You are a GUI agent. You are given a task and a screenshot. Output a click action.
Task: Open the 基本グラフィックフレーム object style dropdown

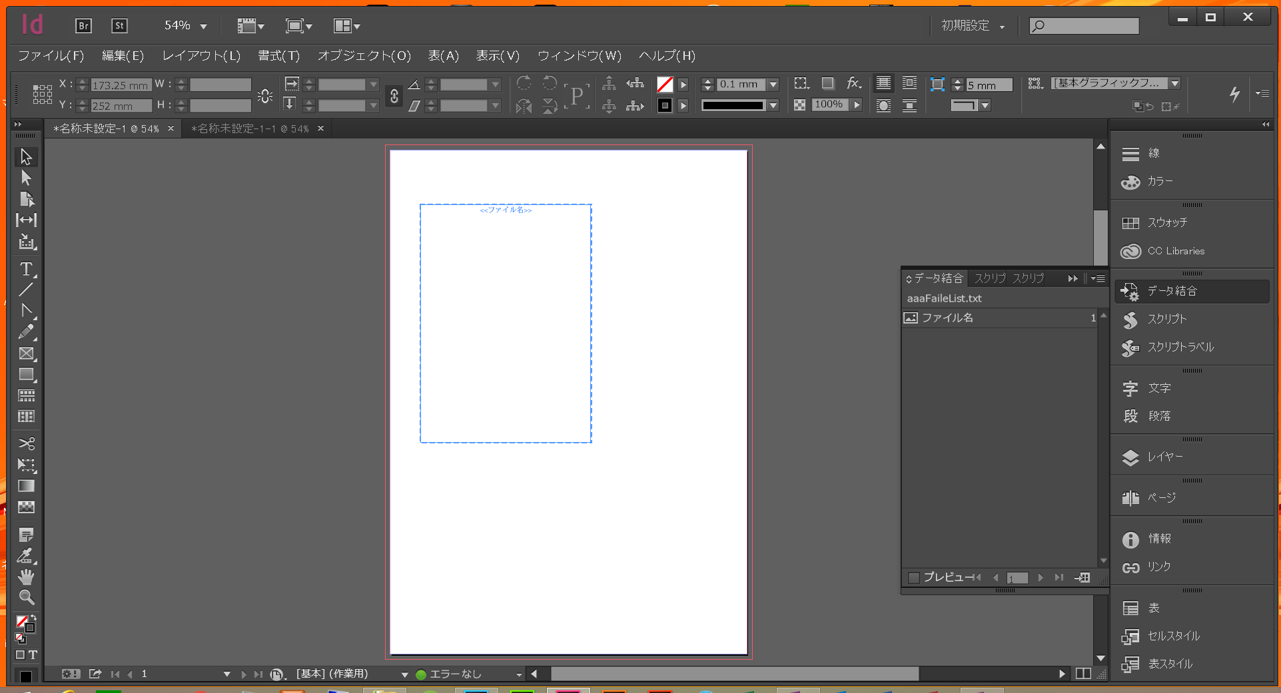tap(1175, 83)
